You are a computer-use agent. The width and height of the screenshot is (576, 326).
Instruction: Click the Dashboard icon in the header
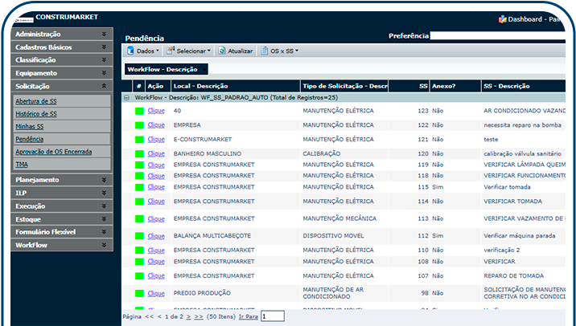[x=503, y=18]
